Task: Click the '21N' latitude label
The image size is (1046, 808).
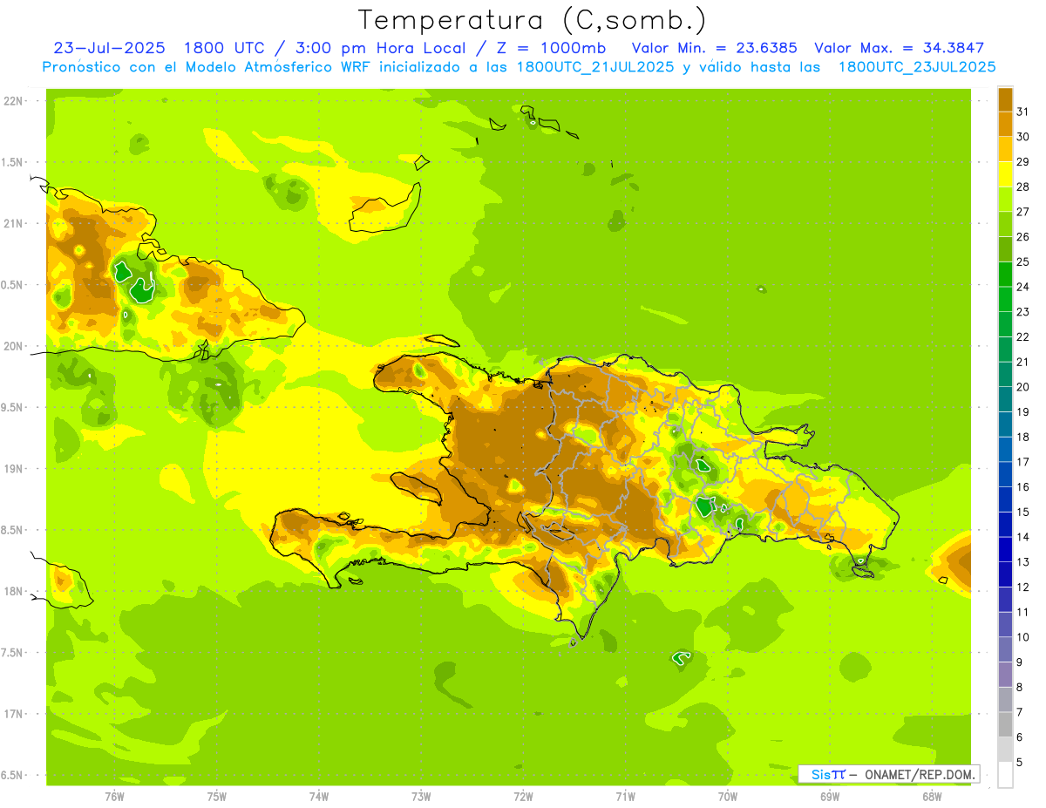Action: 12,223
